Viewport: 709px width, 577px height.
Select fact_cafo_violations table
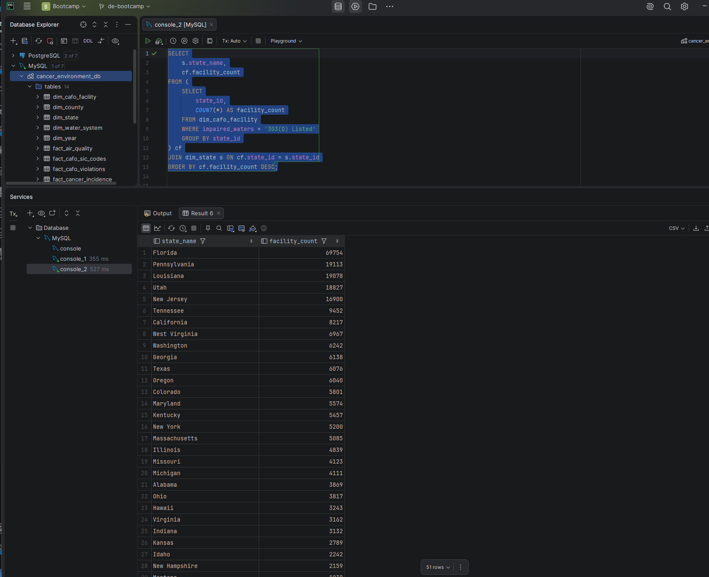click(x=79, y=169)
